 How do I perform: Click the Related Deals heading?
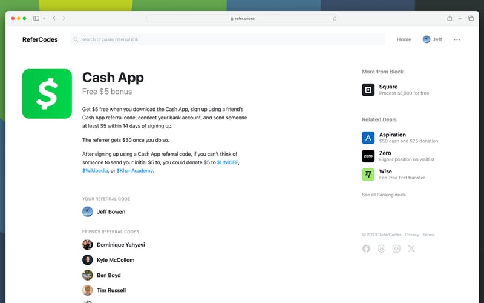click(x=379, y=119)
